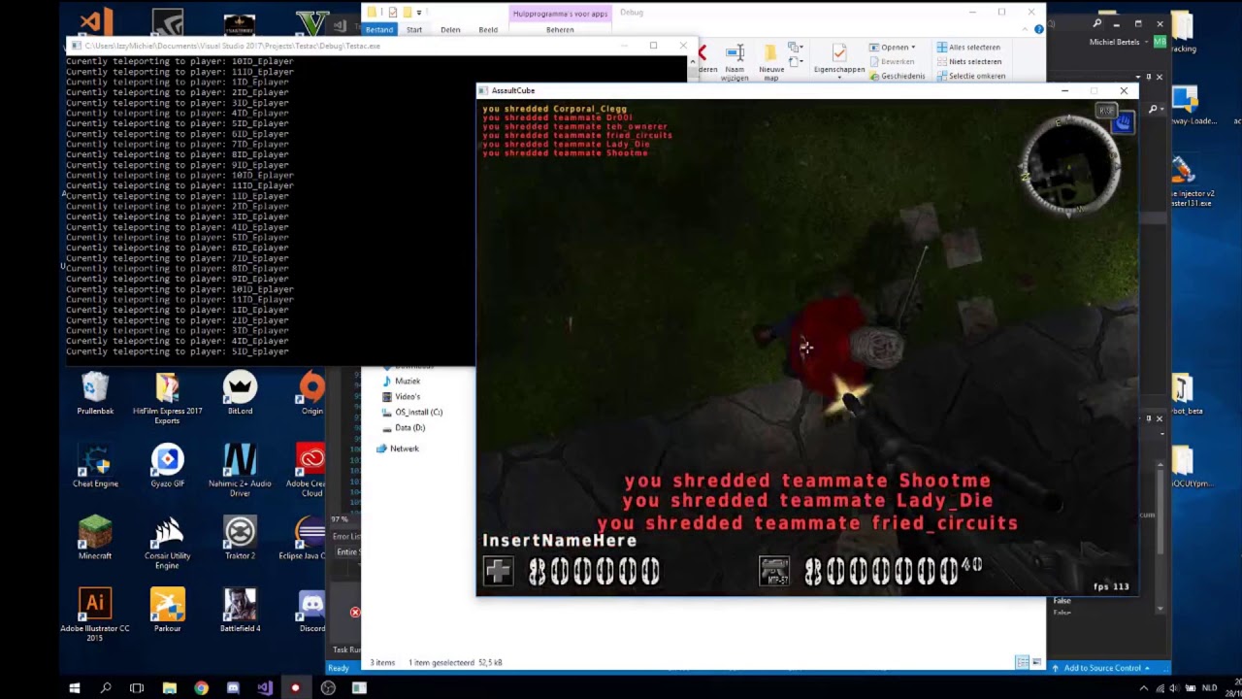Open Nahimic 2+ Audio Driver shortcut
1242x699 pixels.
(x=240, y=470)
